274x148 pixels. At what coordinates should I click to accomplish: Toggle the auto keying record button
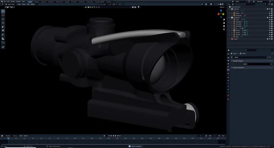(104, 136)
